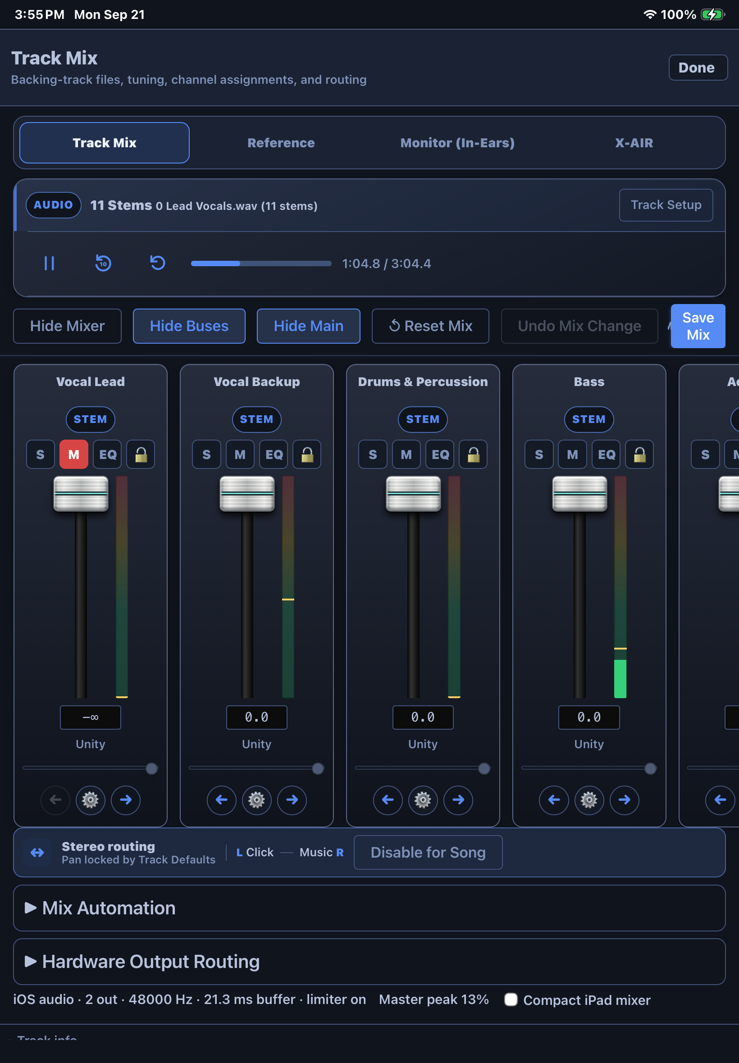Move Vocal Backup channel left
The image size is (739, 1063).
[x=221, y=800]
